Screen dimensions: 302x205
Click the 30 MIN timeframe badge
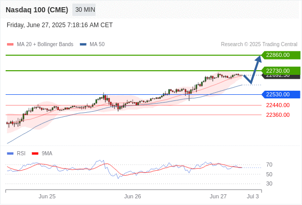[x=84, y=10]
